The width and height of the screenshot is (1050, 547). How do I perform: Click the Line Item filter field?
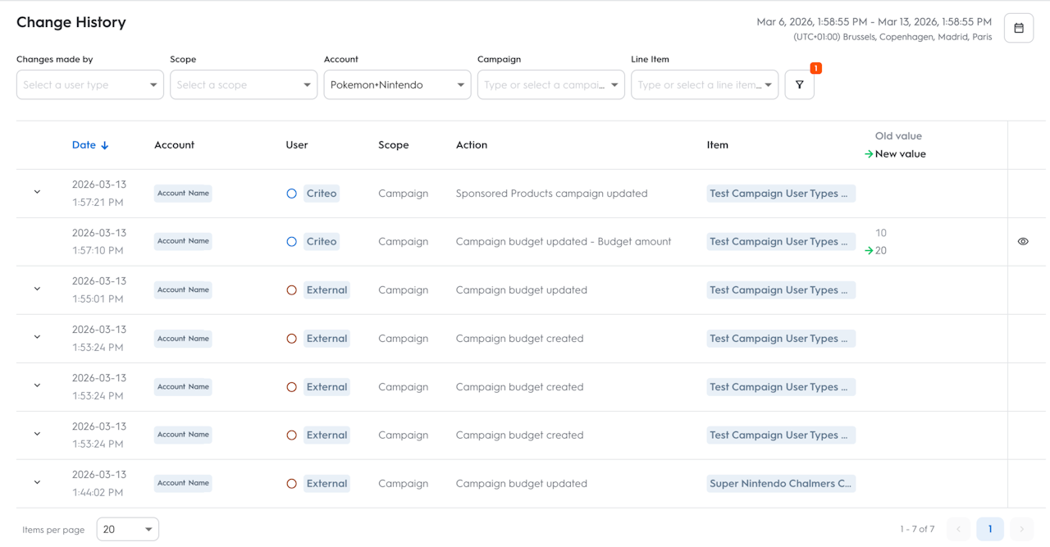point(697,84)
